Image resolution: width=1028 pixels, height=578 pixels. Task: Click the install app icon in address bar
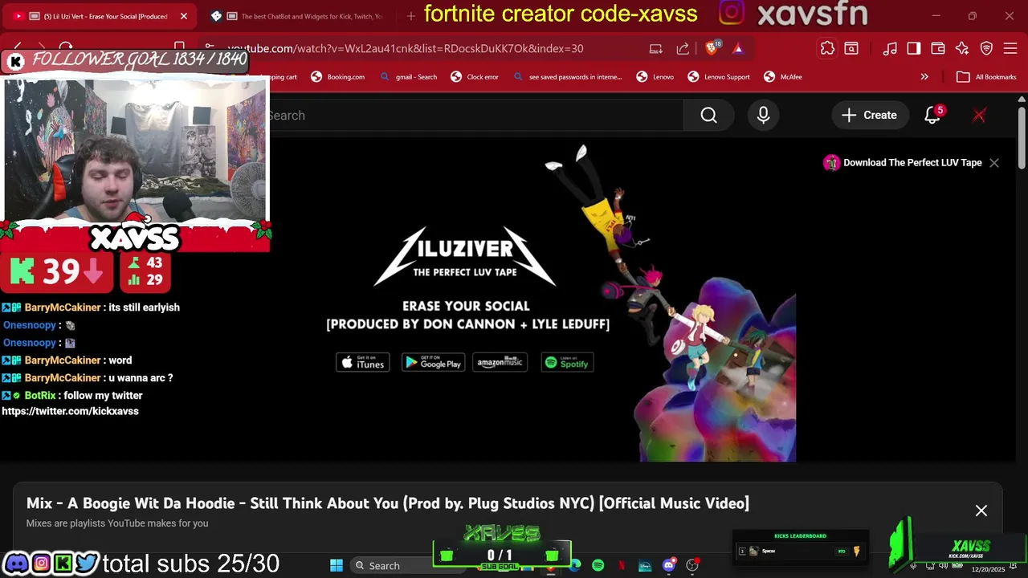[x=656, y=48]
